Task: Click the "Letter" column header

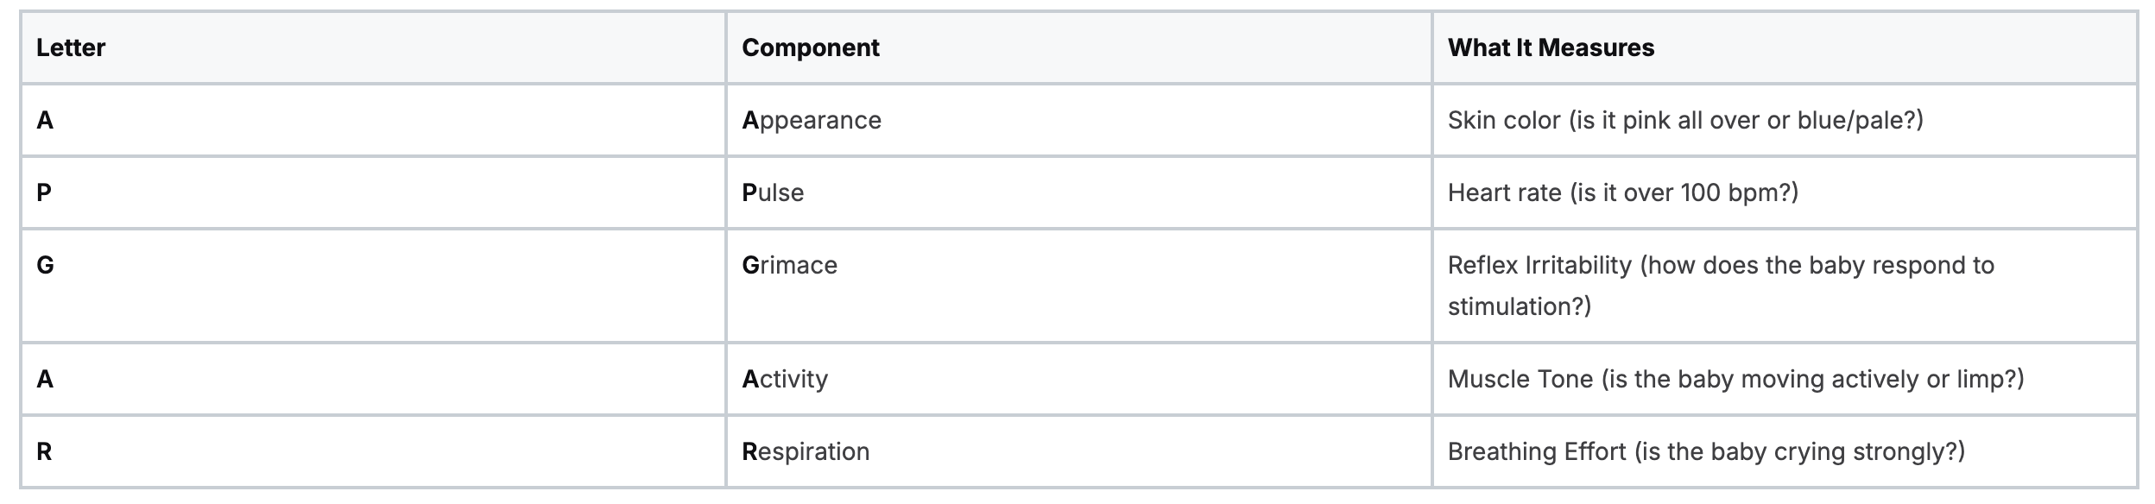Action: [71, 48]
